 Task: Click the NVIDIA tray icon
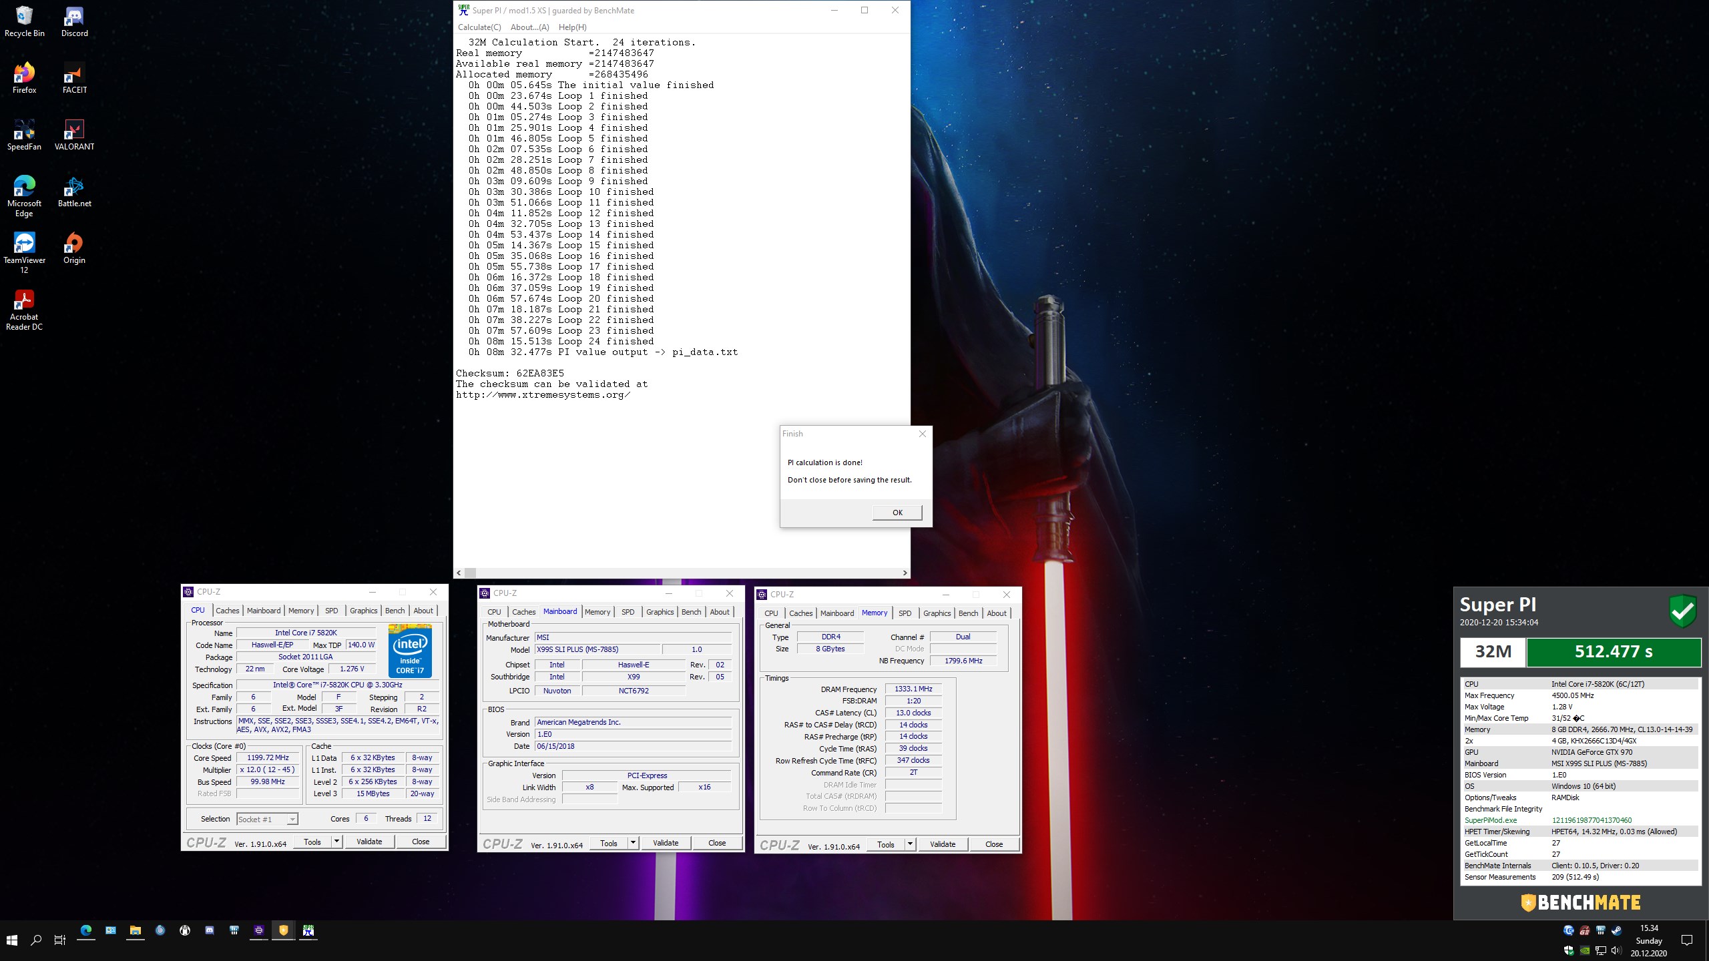(x=1585, y=950)
